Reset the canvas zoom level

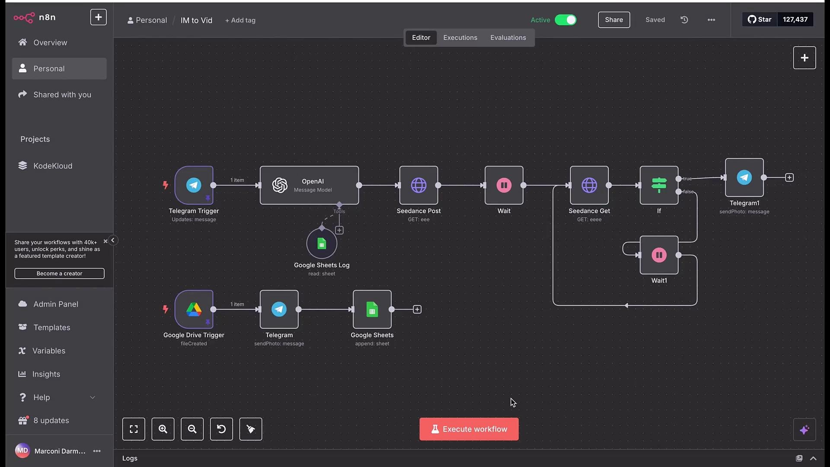pos(221,429)
